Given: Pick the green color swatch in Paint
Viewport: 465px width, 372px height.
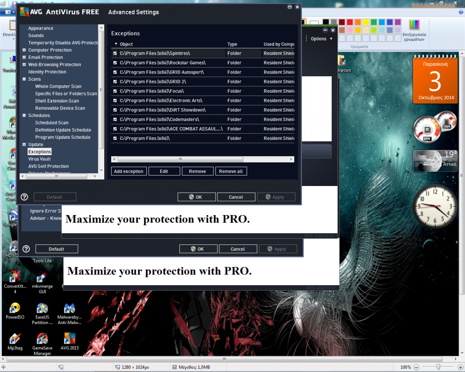Looking at the screenshot, I should (x=374, y=22).
